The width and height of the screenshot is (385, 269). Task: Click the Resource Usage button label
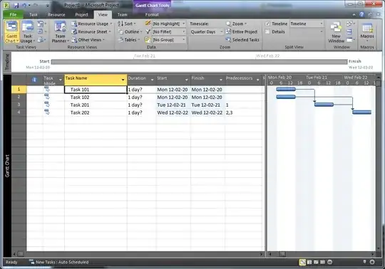click(93, 23)
